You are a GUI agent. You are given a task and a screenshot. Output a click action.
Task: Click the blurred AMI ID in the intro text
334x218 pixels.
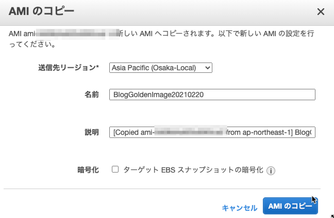coord(77,34)
